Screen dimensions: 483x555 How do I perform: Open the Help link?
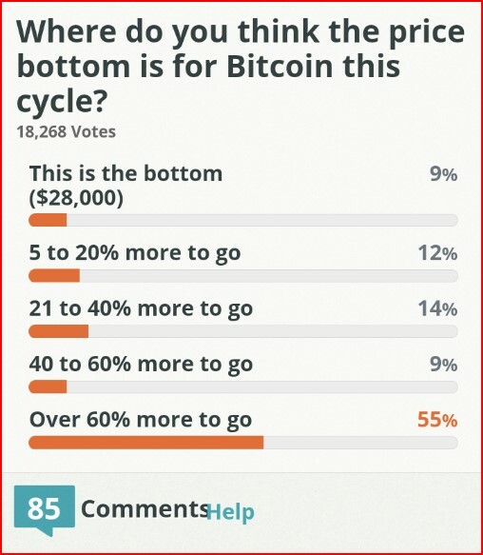230,512
